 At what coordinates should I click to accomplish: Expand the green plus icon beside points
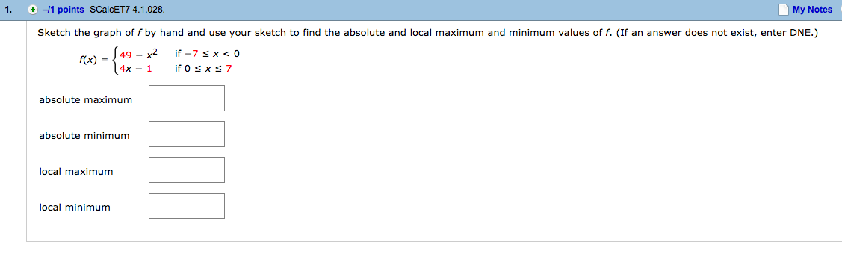coord(32,10)
